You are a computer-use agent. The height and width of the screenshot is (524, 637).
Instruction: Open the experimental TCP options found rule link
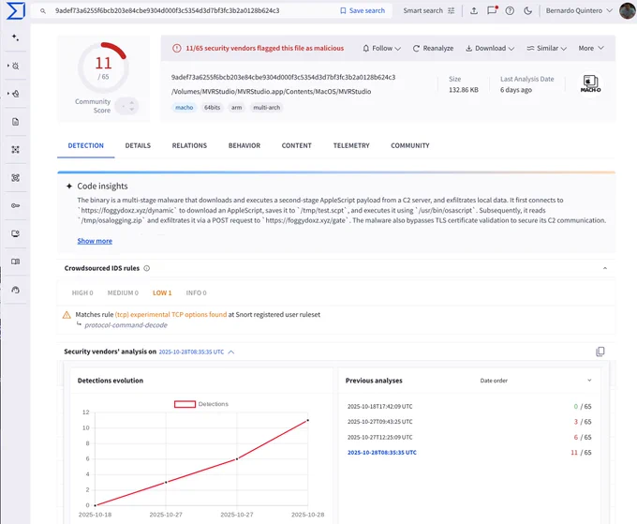click(x=170, y=315)
